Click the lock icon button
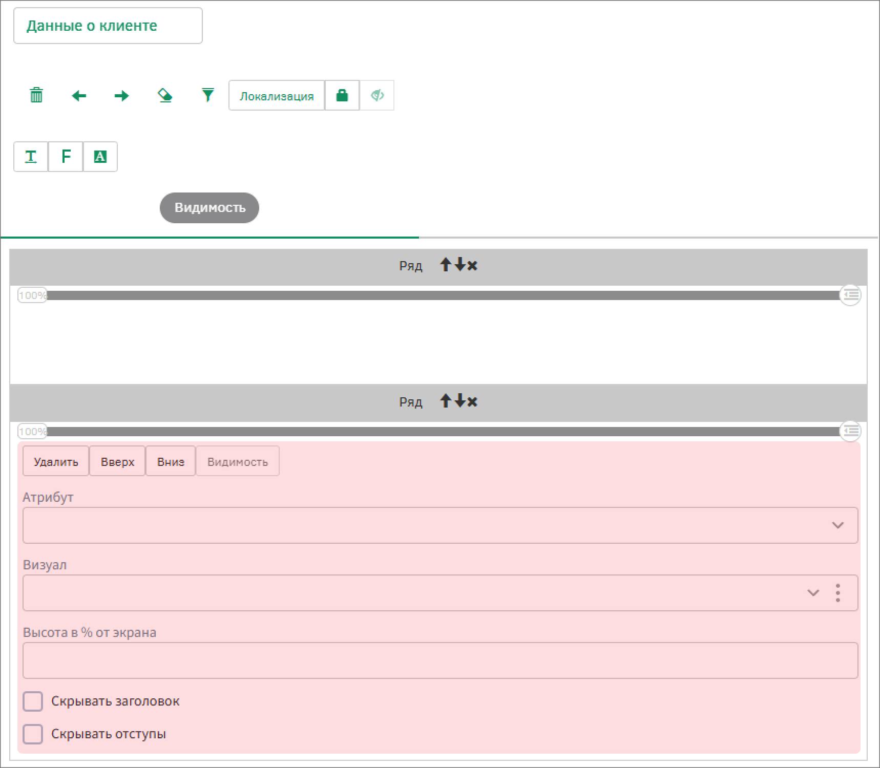880x768 pixels. coord(342,96)
